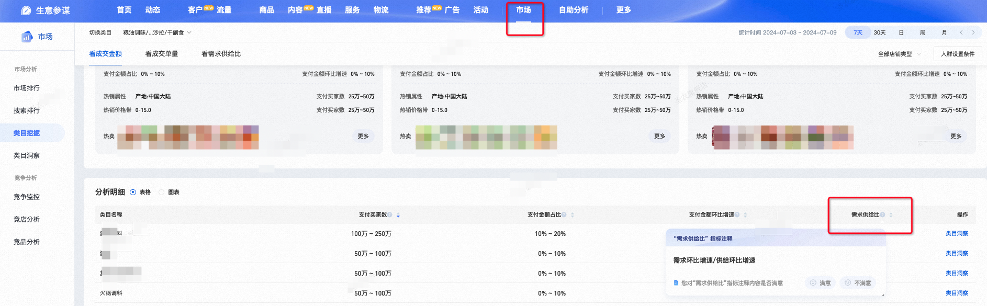The height and width of the screenshot is (306, 987).
Task: Open the 物流 top menu
Action: pos(381,10)
